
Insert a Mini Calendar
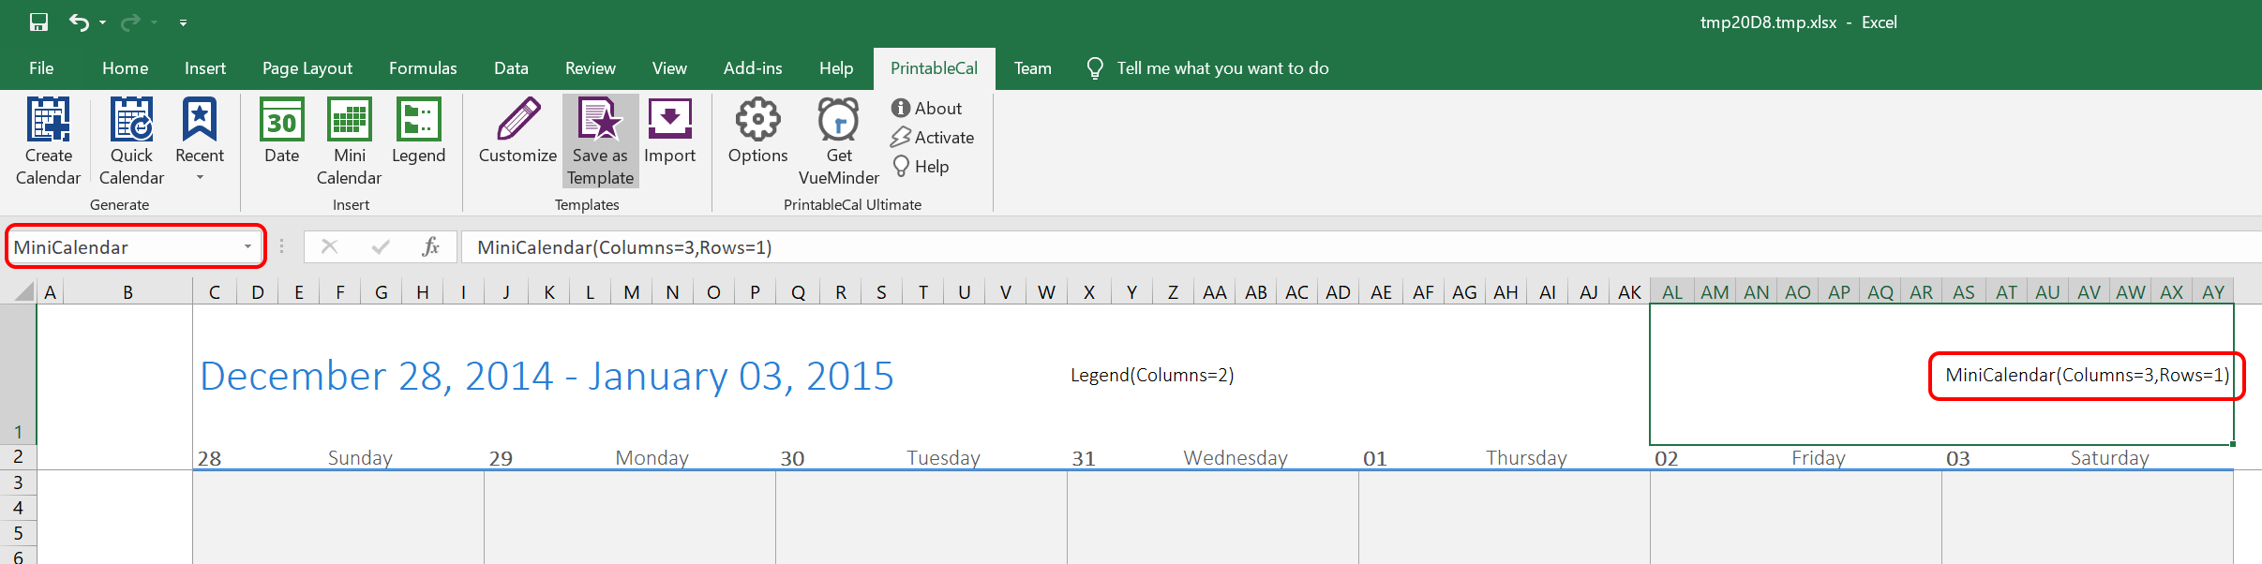coord(349,121)
